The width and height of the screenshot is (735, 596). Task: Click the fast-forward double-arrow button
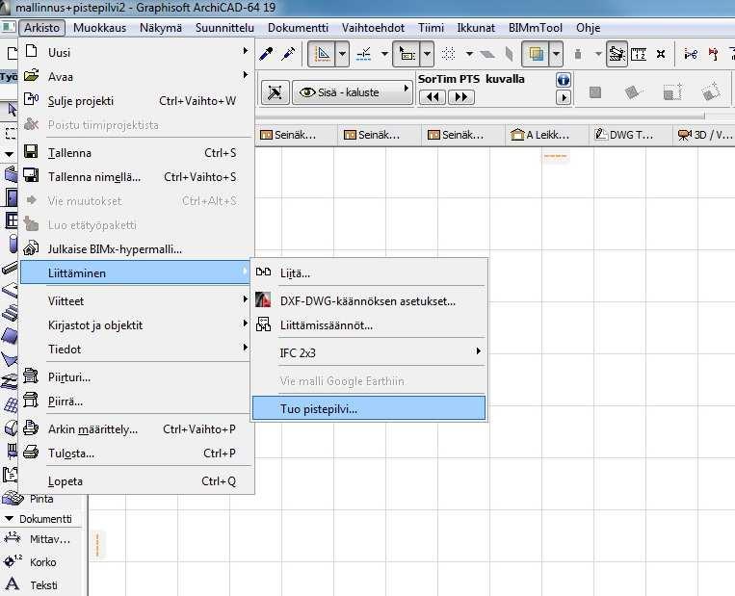pos(461,97)
